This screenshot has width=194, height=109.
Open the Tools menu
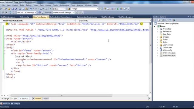pos(55,5)
